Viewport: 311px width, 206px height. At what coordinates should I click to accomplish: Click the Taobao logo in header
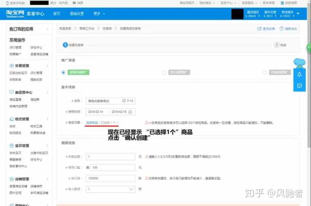point(15,13)
